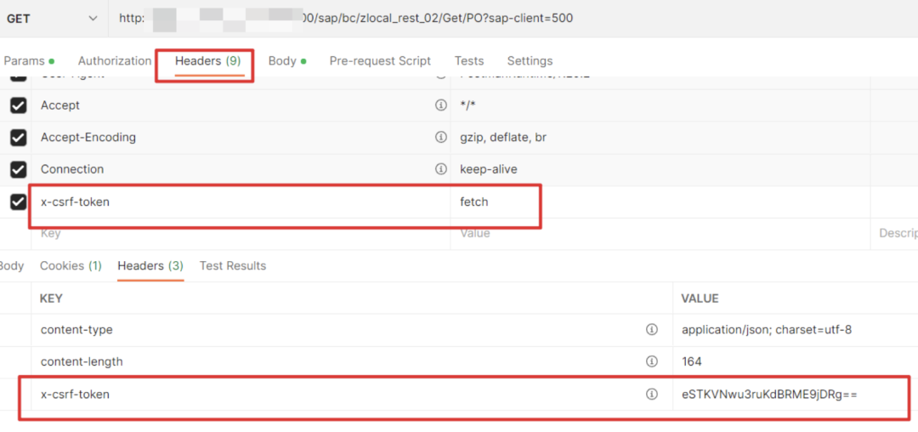Click info icon in Connection header row

tap(440, 169)
